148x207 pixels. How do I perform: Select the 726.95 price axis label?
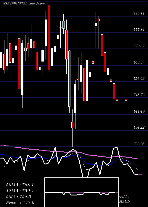(139, 144)
